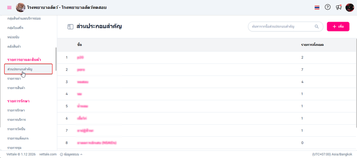The image size is (357, 158).
Task: Click the clinic logo thumbnail in header
Action: [x=21, y=7]
